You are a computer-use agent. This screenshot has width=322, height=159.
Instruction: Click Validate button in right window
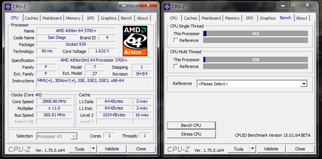271,149
